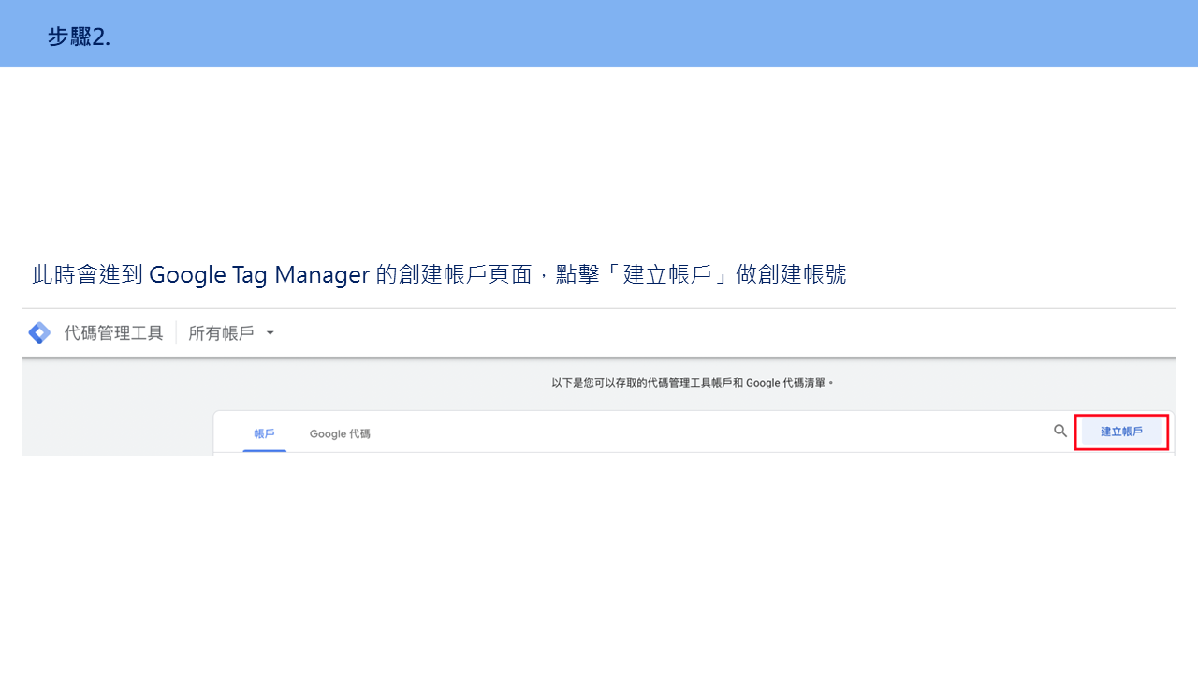Click the Google Tag Manager logo icon
This screenshot has height=674, width=1198.
click(39, 332)
